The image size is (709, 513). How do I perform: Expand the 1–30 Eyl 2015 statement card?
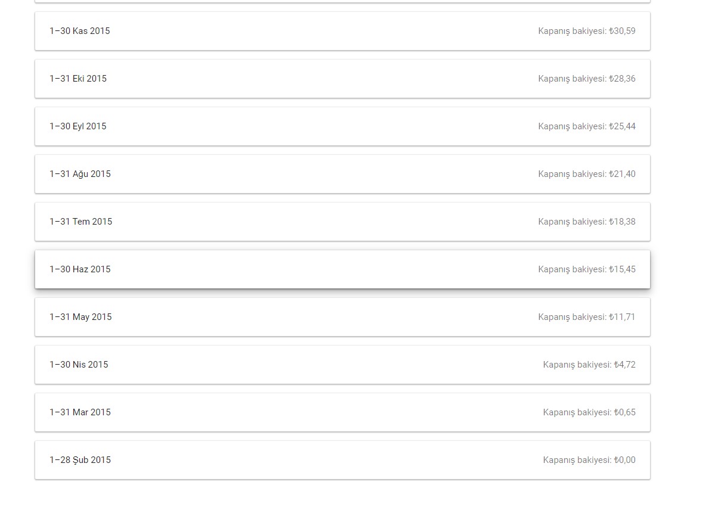343,126
